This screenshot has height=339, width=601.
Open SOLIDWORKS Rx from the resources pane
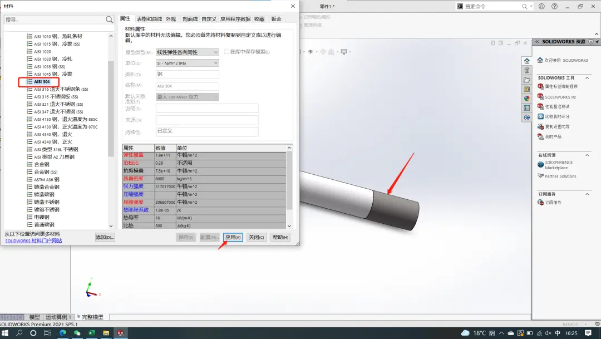pyautogui.click(x=560, y=97)
